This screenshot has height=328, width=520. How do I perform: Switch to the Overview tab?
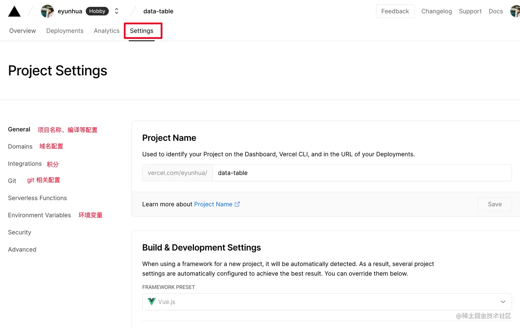(x=23, y=31)
